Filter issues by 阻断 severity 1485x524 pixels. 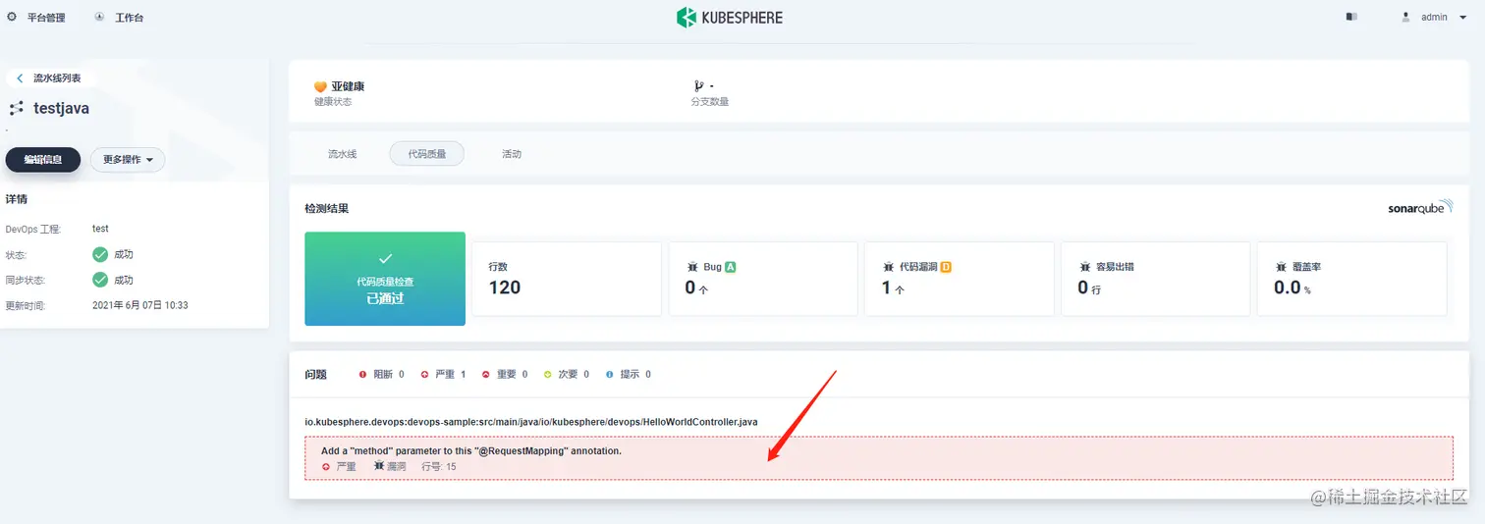pyautogui.click(x=382, y=375)
